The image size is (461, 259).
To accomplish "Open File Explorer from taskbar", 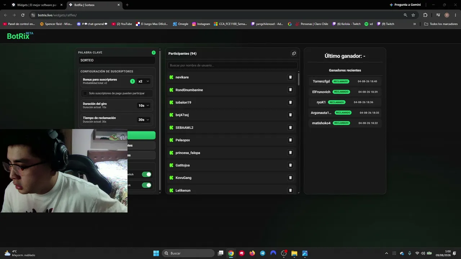I will click(x=294, y=253).
